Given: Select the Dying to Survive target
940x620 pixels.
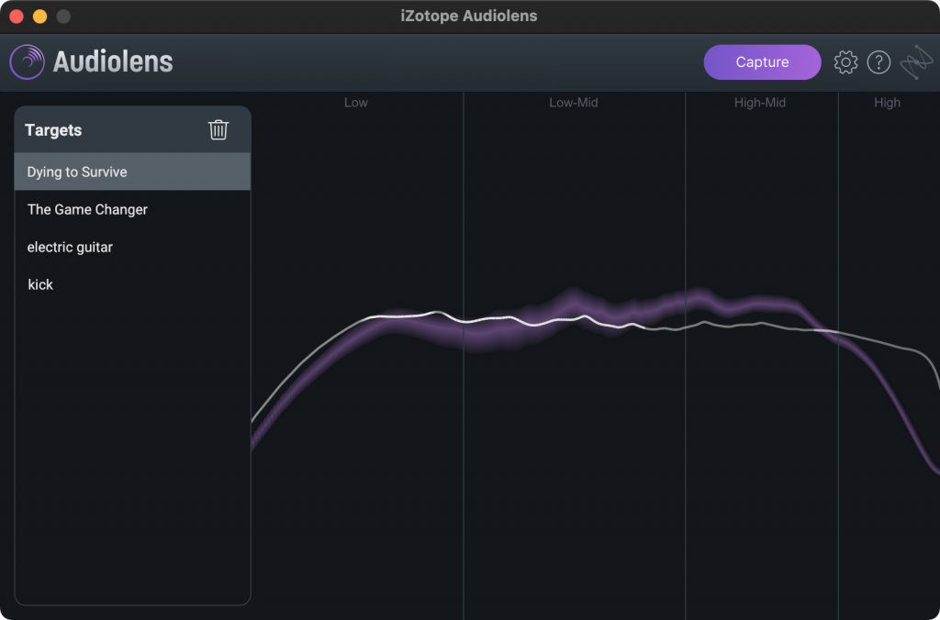Looking at the screenshot, I should pyautogui.click(x=132, y=172).
